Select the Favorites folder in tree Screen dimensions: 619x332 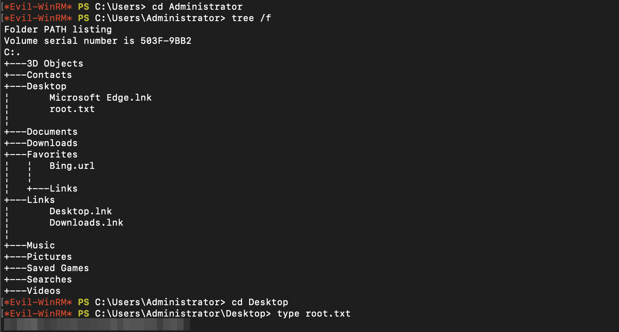[x=52, y=155]
